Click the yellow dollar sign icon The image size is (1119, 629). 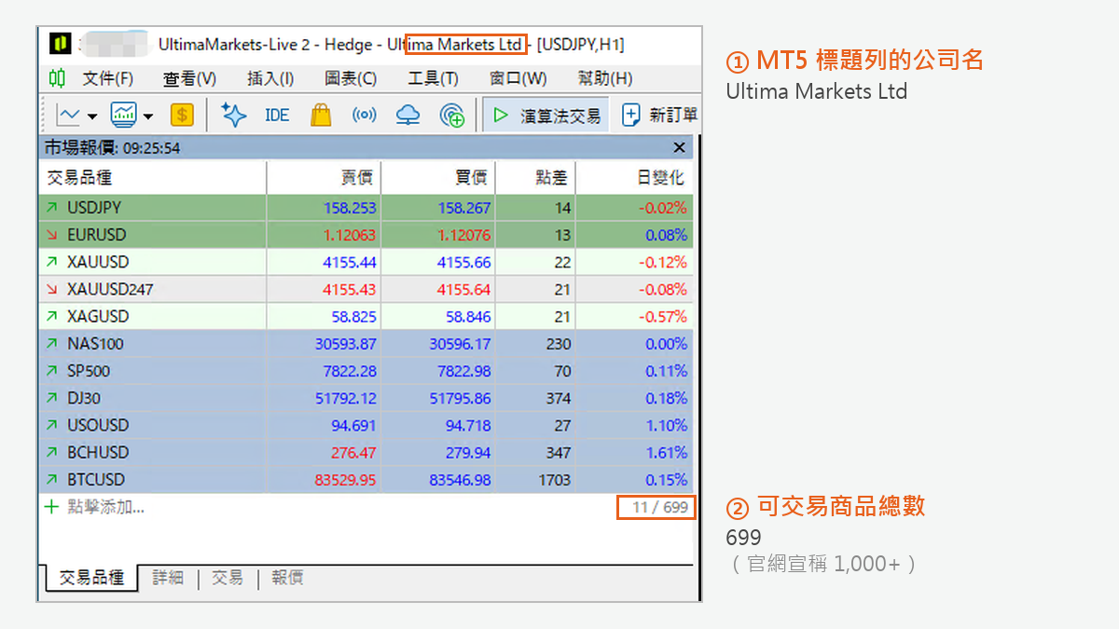click(x=182, y=116)
